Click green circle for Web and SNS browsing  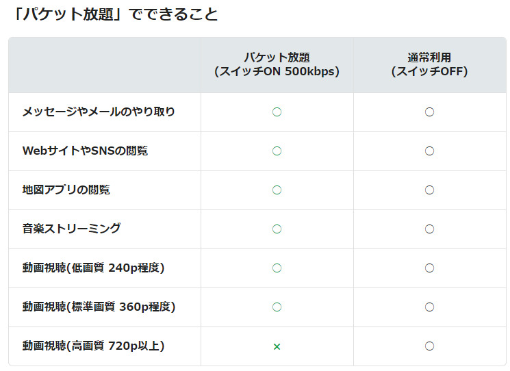277,151
